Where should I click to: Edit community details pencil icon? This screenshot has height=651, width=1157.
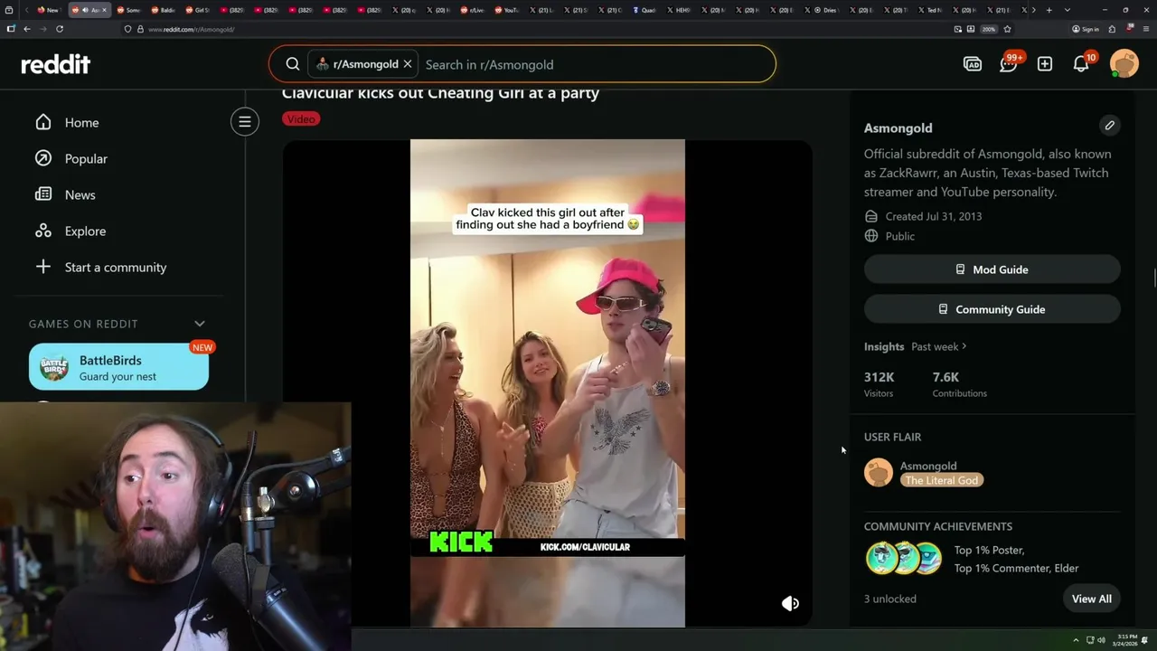point(1110,126)
